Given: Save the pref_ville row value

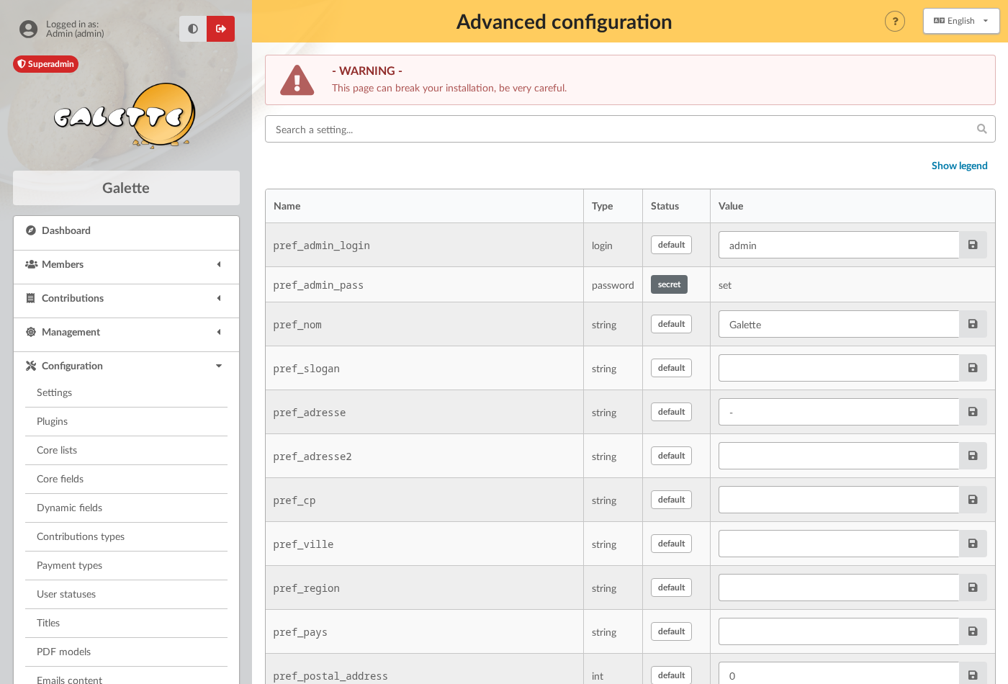Looking at the screenshot, I should tap(973, 544).
